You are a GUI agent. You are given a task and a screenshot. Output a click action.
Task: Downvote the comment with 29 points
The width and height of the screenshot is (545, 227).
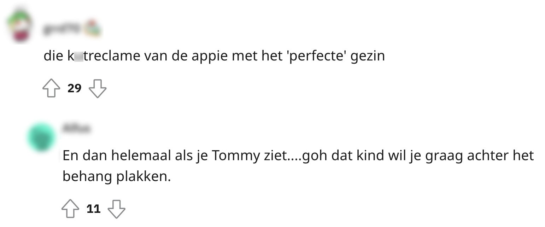97,88
